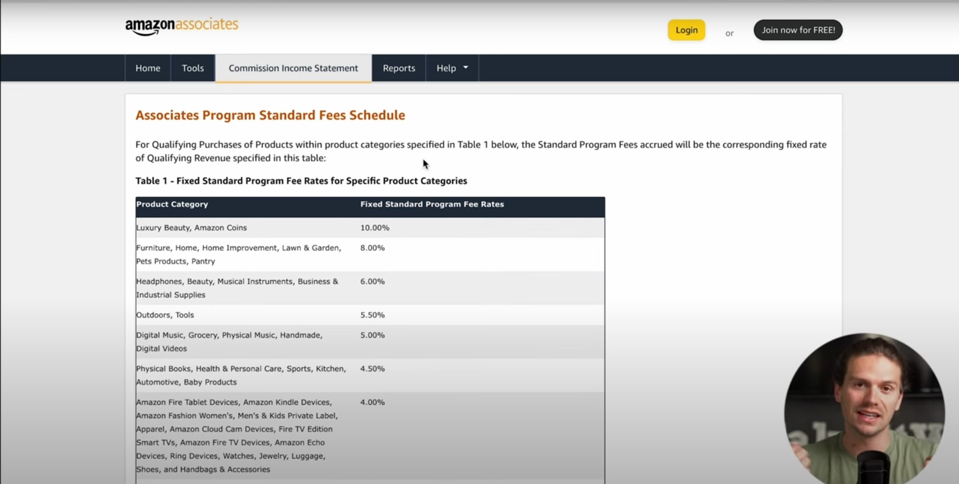The width and height of the screenshot is (959, 484).
Task: Open the Tools nav item
Action: pyautogui.click(x=193, y=68)
